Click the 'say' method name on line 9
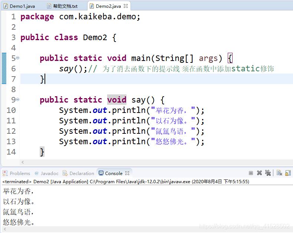Viewport: 293px width, 233px height. (x=138, y=100)
